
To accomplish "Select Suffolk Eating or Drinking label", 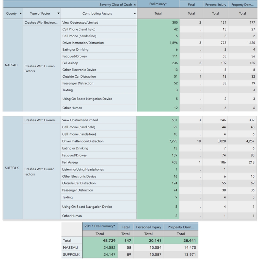I will point(75,148).
